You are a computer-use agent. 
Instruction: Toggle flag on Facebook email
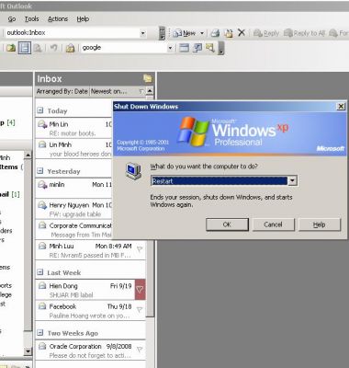coord(140,310)
